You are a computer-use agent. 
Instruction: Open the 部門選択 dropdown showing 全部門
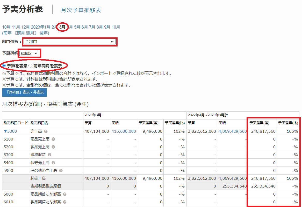click(x=69, y=42)
